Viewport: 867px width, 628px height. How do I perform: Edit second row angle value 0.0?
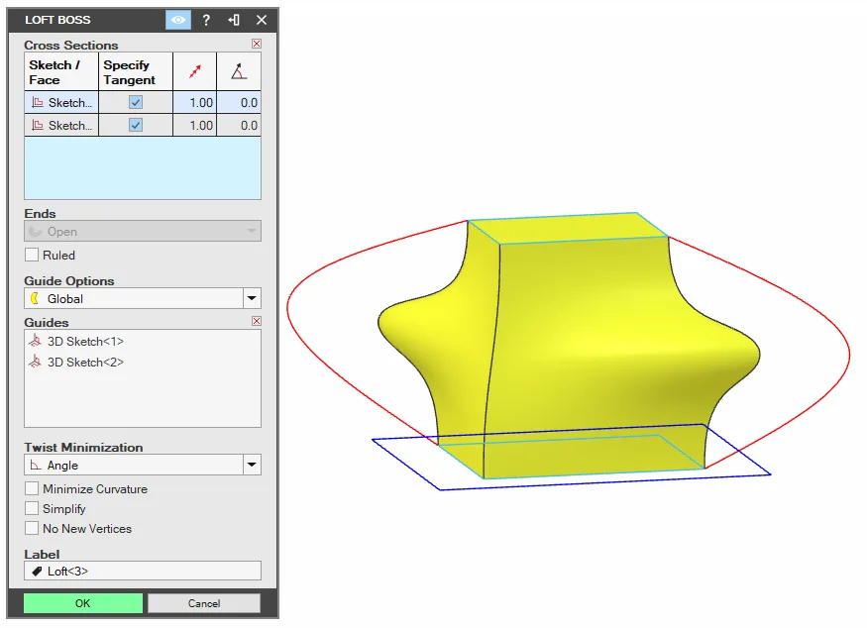point(239,126)
